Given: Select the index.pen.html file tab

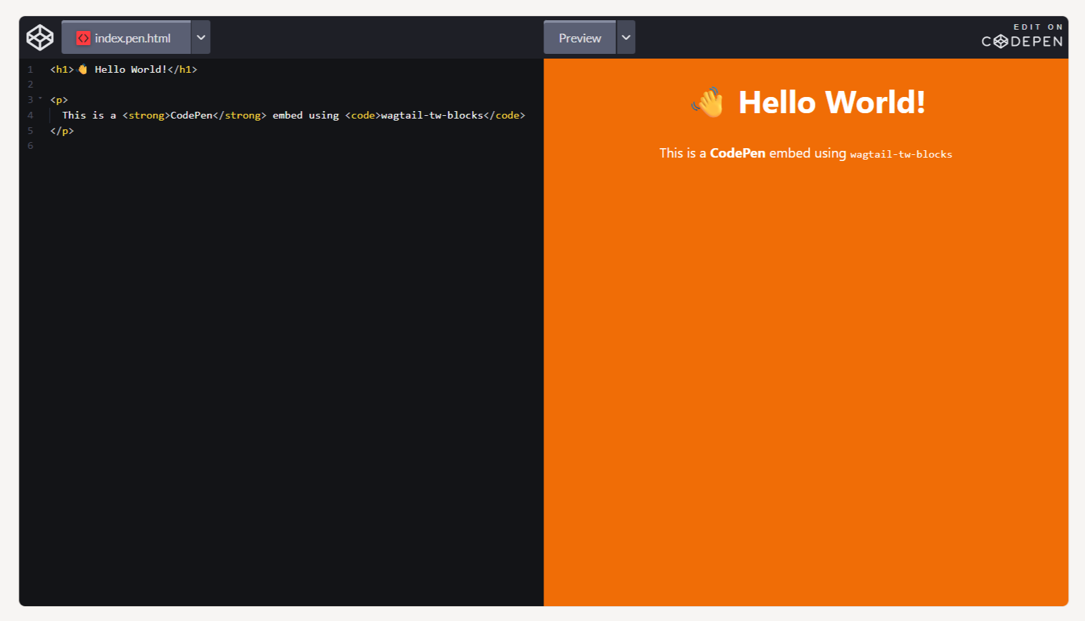Looking at the screenshot, I should click(126, 38).
